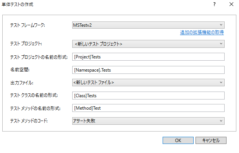Click the 出力ファイル label
Screen dimensions: 239x153
click(22, 83)
